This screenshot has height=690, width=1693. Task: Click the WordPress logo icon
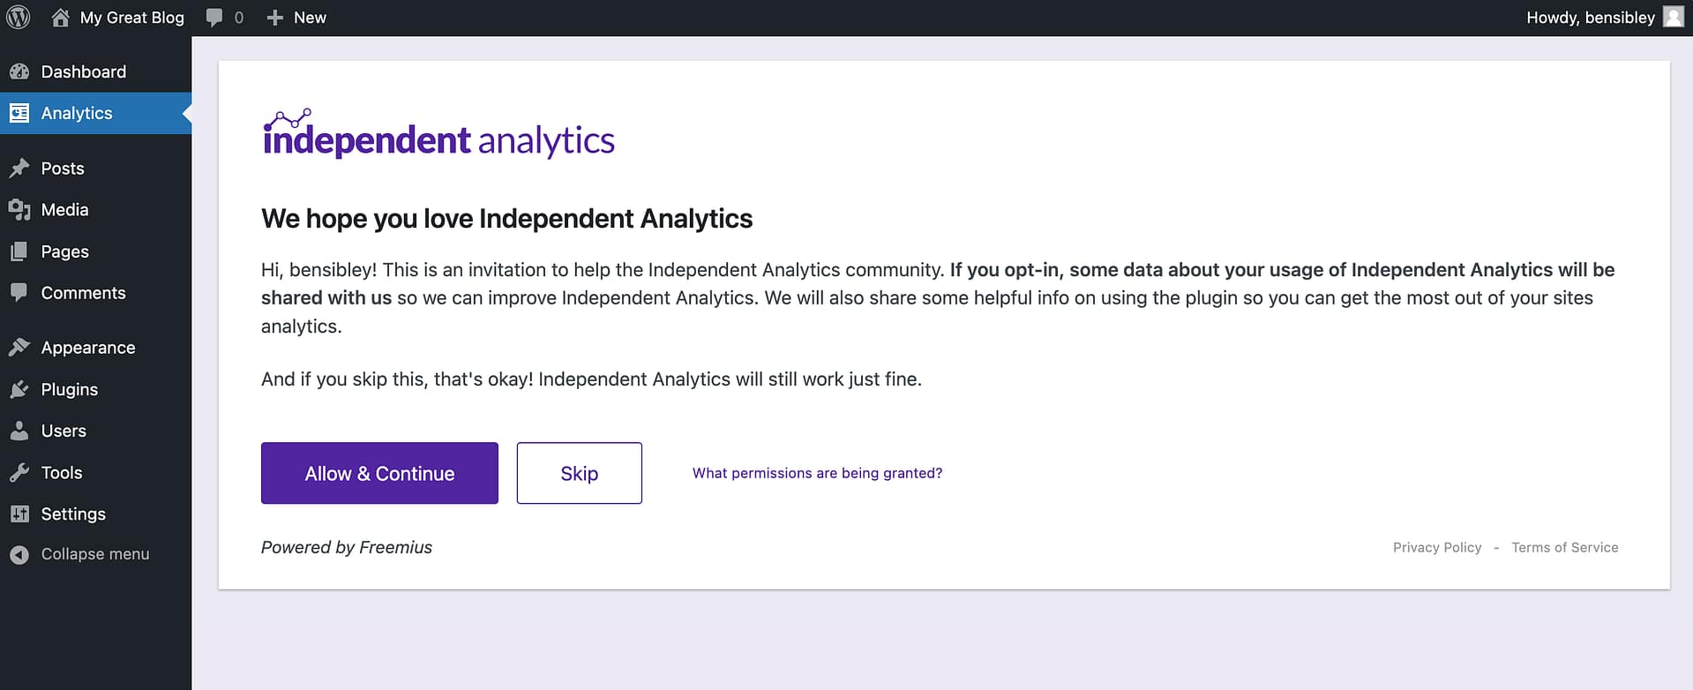[x=19, y=18]
